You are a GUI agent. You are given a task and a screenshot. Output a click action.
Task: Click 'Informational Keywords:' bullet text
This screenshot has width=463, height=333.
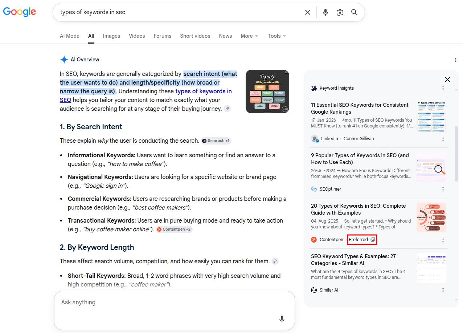click(102, 155)
